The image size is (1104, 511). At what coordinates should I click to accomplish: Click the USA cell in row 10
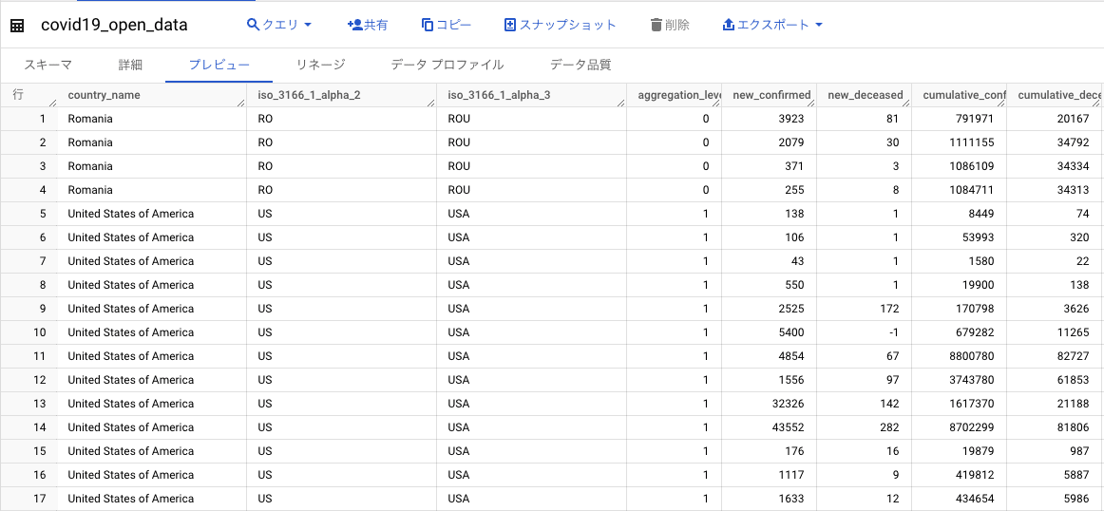coord(458,332)
